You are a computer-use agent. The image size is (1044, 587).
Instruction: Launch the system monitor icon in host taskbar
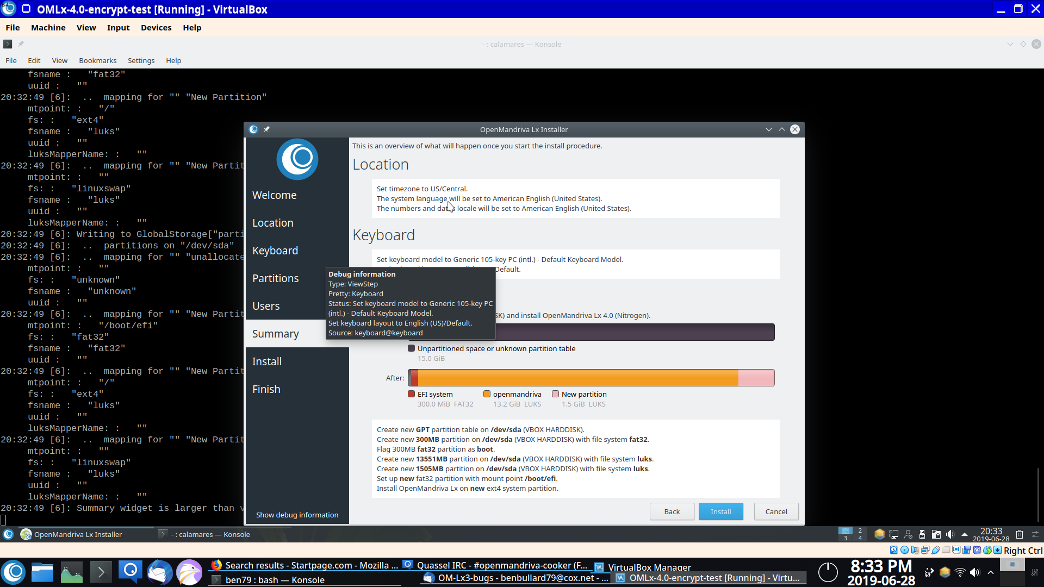tap(71, 572)
